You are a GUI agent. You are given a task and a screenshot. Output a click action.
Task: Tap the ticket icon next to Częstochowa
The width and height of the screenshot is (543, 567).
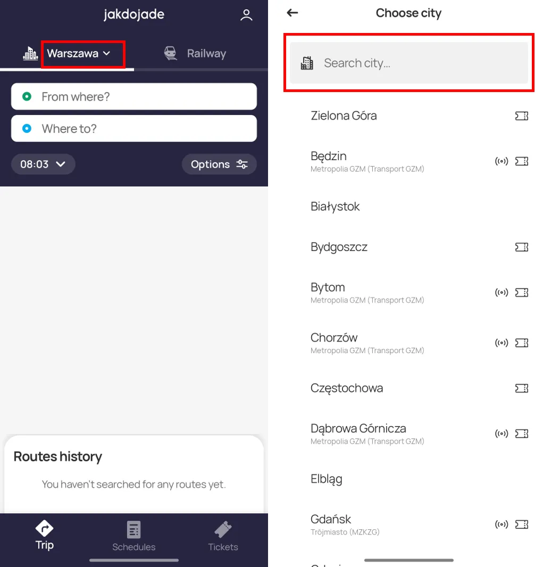pos(521,388)
